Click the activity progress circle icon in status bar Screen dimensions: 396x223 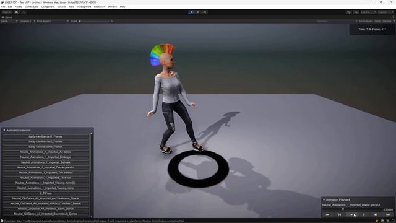(x=393, y=221)
